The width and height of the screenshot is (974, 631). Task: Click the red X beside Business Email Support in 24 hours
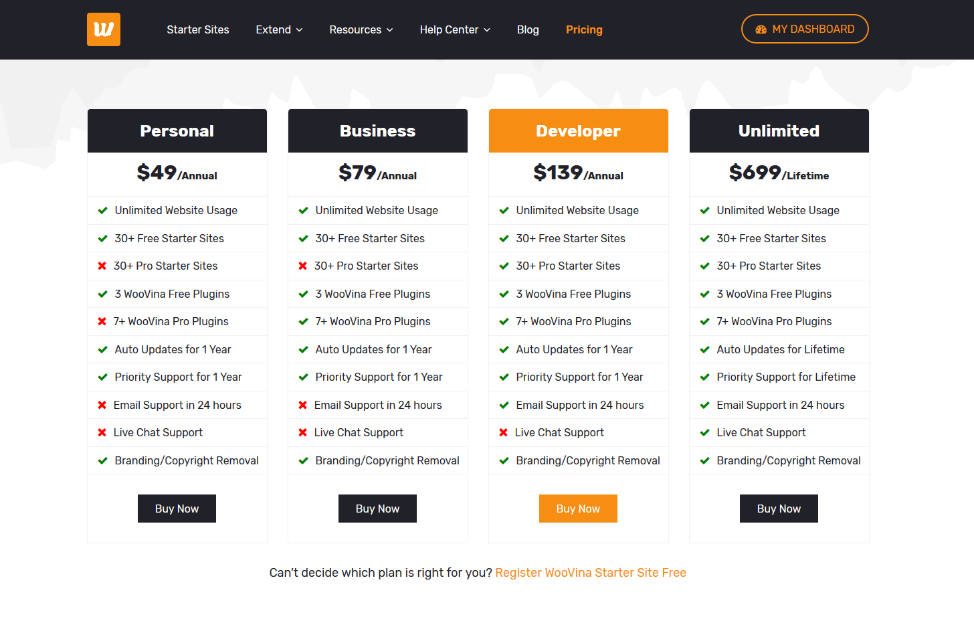click(x=303, y=405)
